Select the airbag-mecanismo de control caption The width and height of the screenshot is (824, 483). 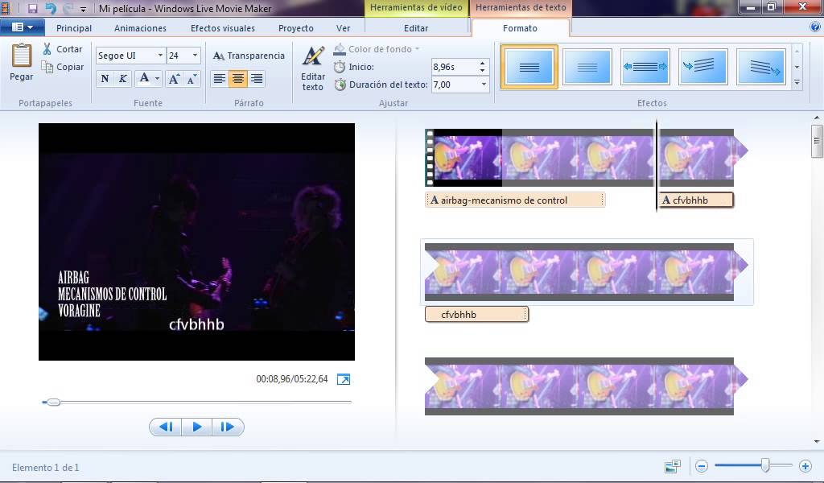pos(515,200)
